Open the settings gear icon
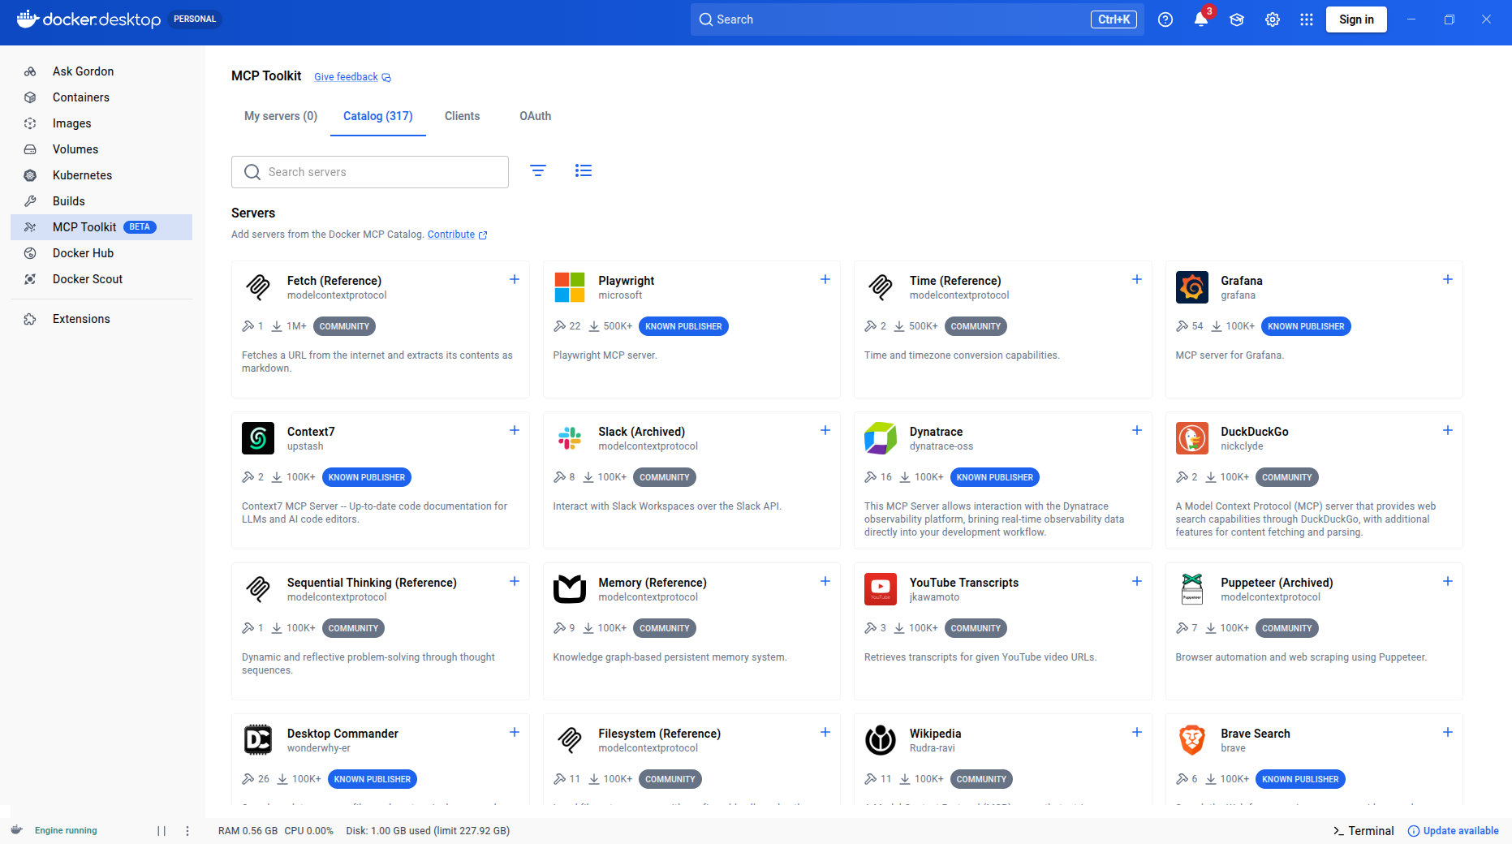Screen dimensions: 1512x844 1272,19
